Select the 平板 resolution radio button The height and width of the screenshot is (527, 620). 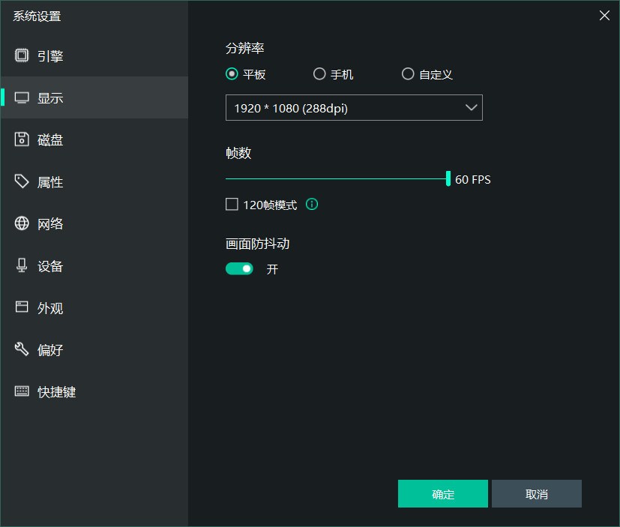pyautogui.click(x=232, y=74)
